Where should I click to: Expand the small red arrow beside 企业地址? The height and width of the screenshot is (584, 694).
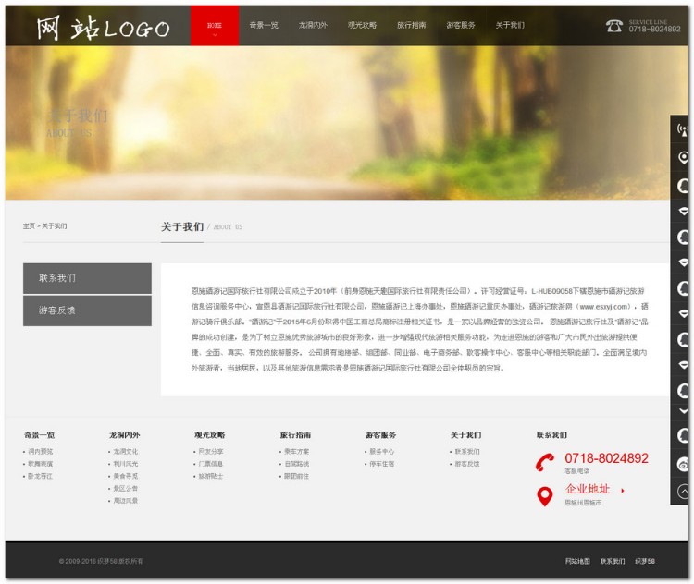click(623, 491)
